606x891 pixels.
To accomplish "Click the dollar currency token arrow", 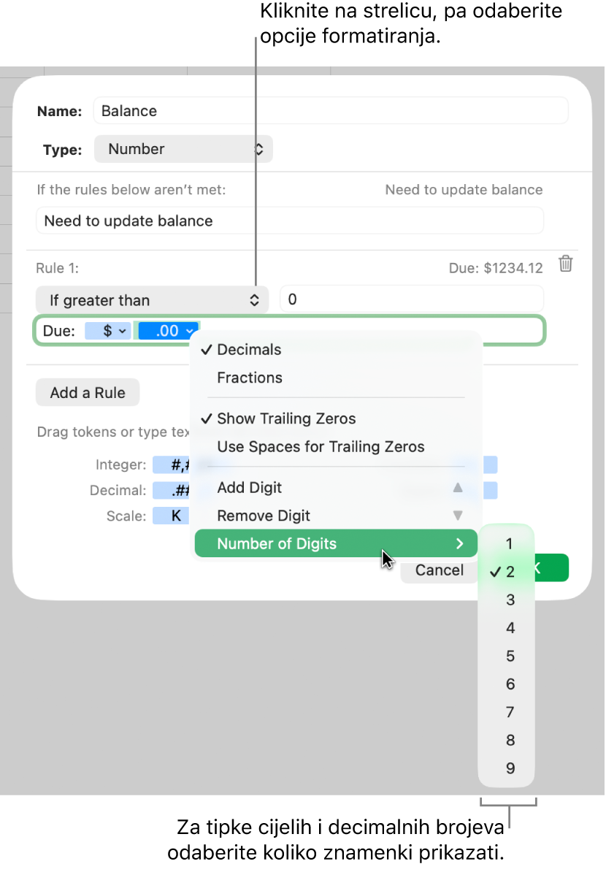I will pos(122,331).
